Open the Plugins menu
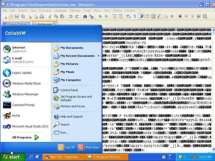215x161 pixels. [117, 10]
